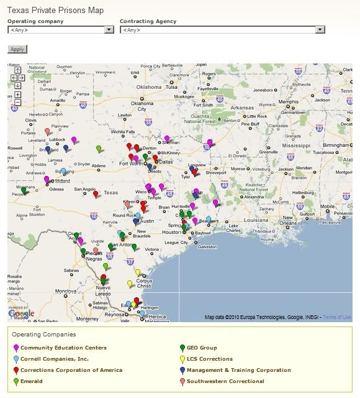
Task: Click the Emerald legend entry
Action: pos(32,381)
